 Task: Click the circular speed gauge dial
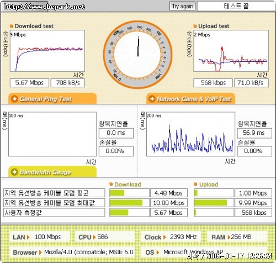click(137, 55)
